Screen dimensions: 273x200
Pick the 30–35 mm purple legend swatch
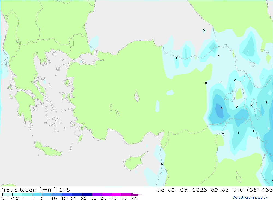[97, 195]
